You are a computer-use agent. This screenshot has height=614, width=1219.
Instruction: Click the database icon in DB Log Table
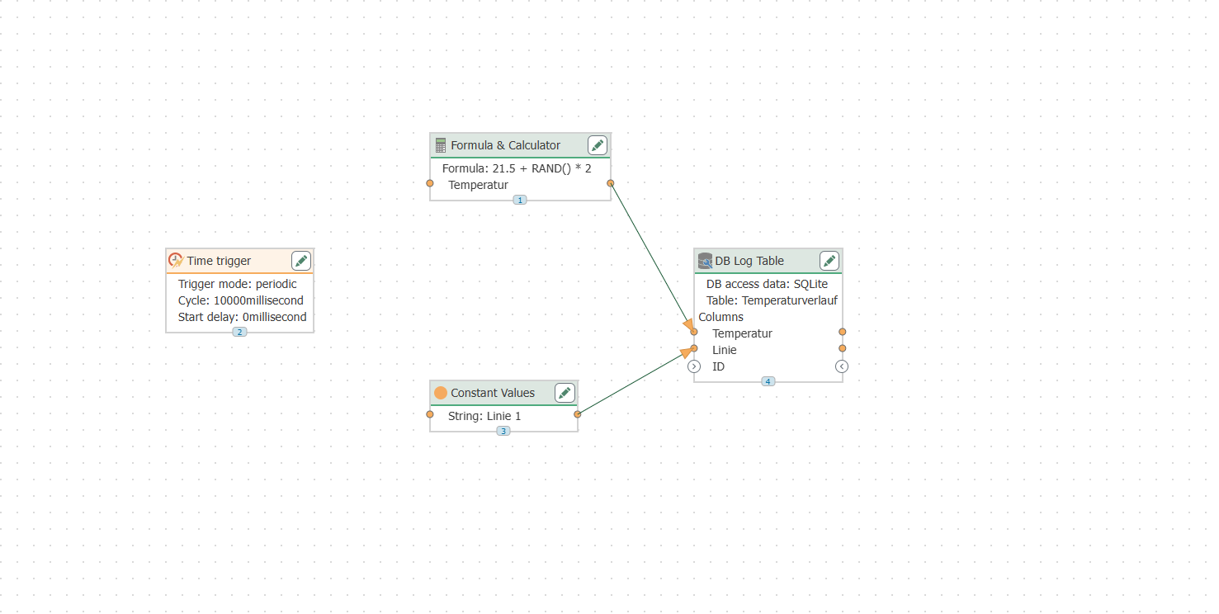pos(705,261)
